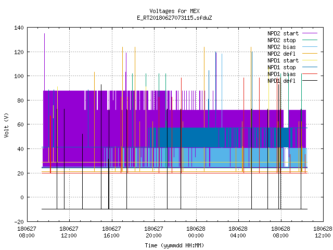Click the filename E_RT20180627073115.sfduZ subtitle

point(174,18)
